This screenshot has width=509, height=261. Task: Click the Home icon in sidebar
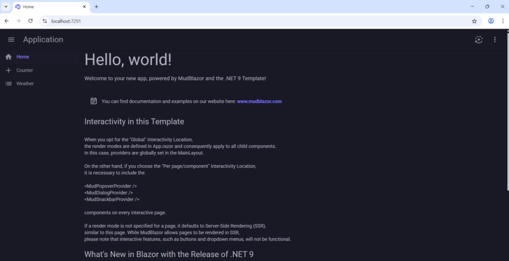click(9, 57)
